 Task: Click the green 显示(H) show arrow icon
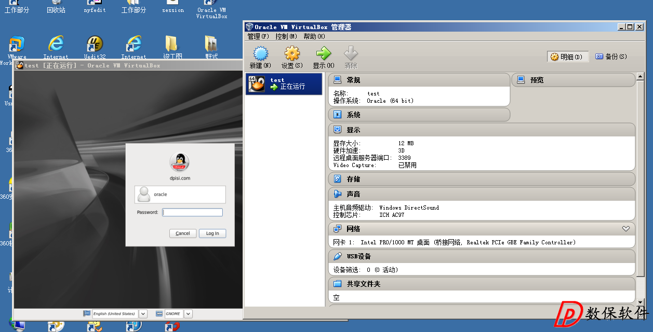(x=323, y=53)
